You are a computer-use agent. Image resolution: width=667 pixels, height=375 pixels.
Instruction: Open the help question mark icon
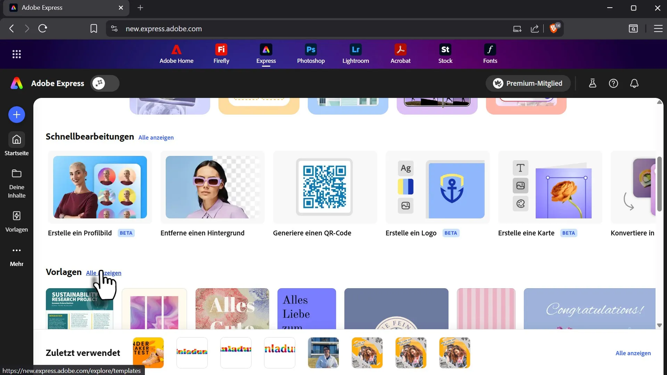point(614,83)
